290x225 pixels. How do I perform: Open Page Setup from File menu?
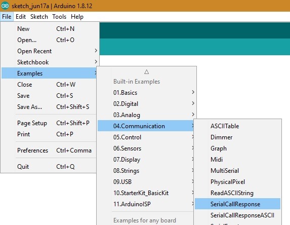click(49, 123)
